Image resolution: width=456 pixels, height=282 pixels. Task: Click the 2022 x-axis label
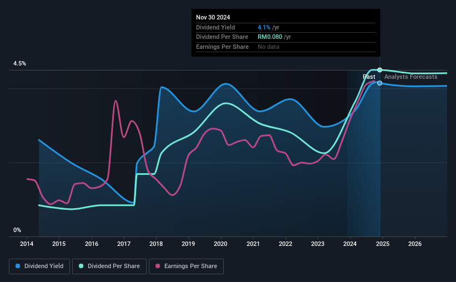click(x=285, y=244)
